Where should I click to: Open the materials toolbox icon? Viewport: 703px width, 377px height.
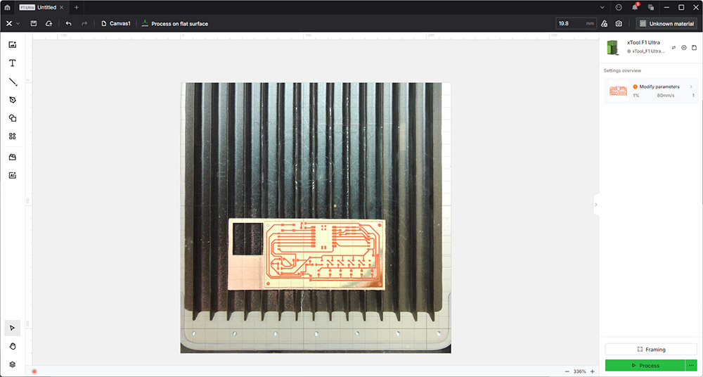(13, 157)
